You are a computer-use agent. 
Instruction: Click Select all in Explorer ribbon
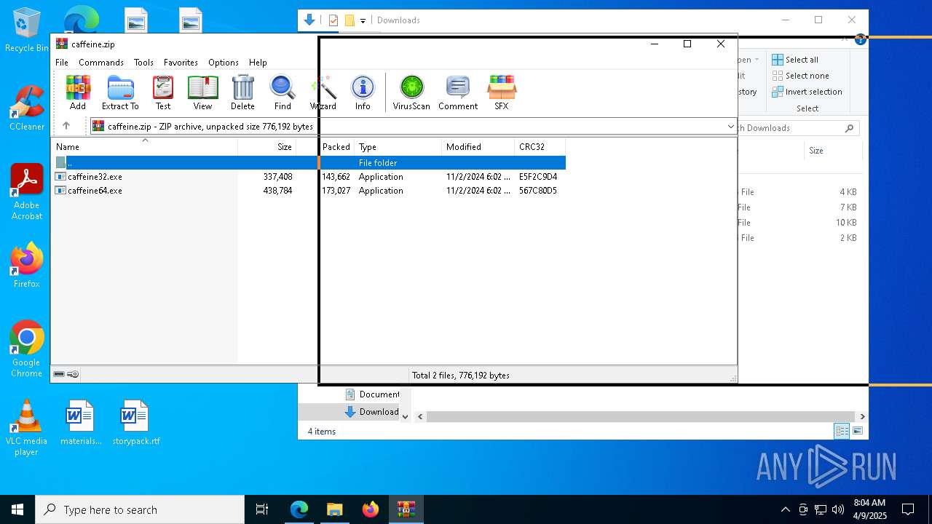point(795,60)
